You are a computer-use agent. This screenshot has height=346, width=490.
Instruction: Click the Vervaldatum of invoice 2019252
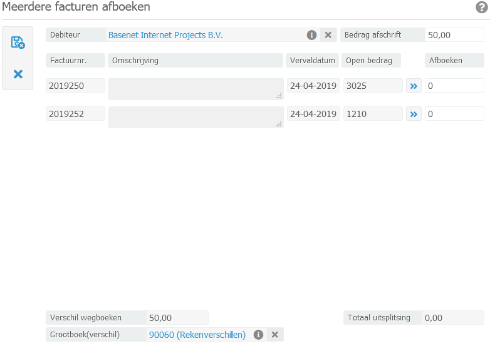[313, 114]
